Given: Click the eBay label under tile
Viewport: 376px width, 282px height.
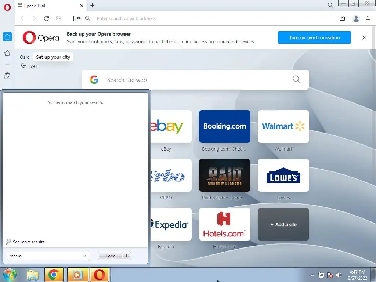Looking at the screenshot, I should coord(166,149).
